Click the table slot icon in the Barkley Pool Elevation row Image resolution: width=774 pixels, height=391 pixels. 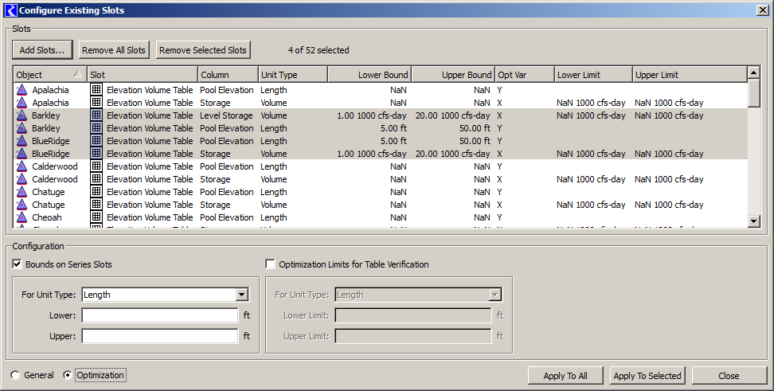[x=96, y=128]
